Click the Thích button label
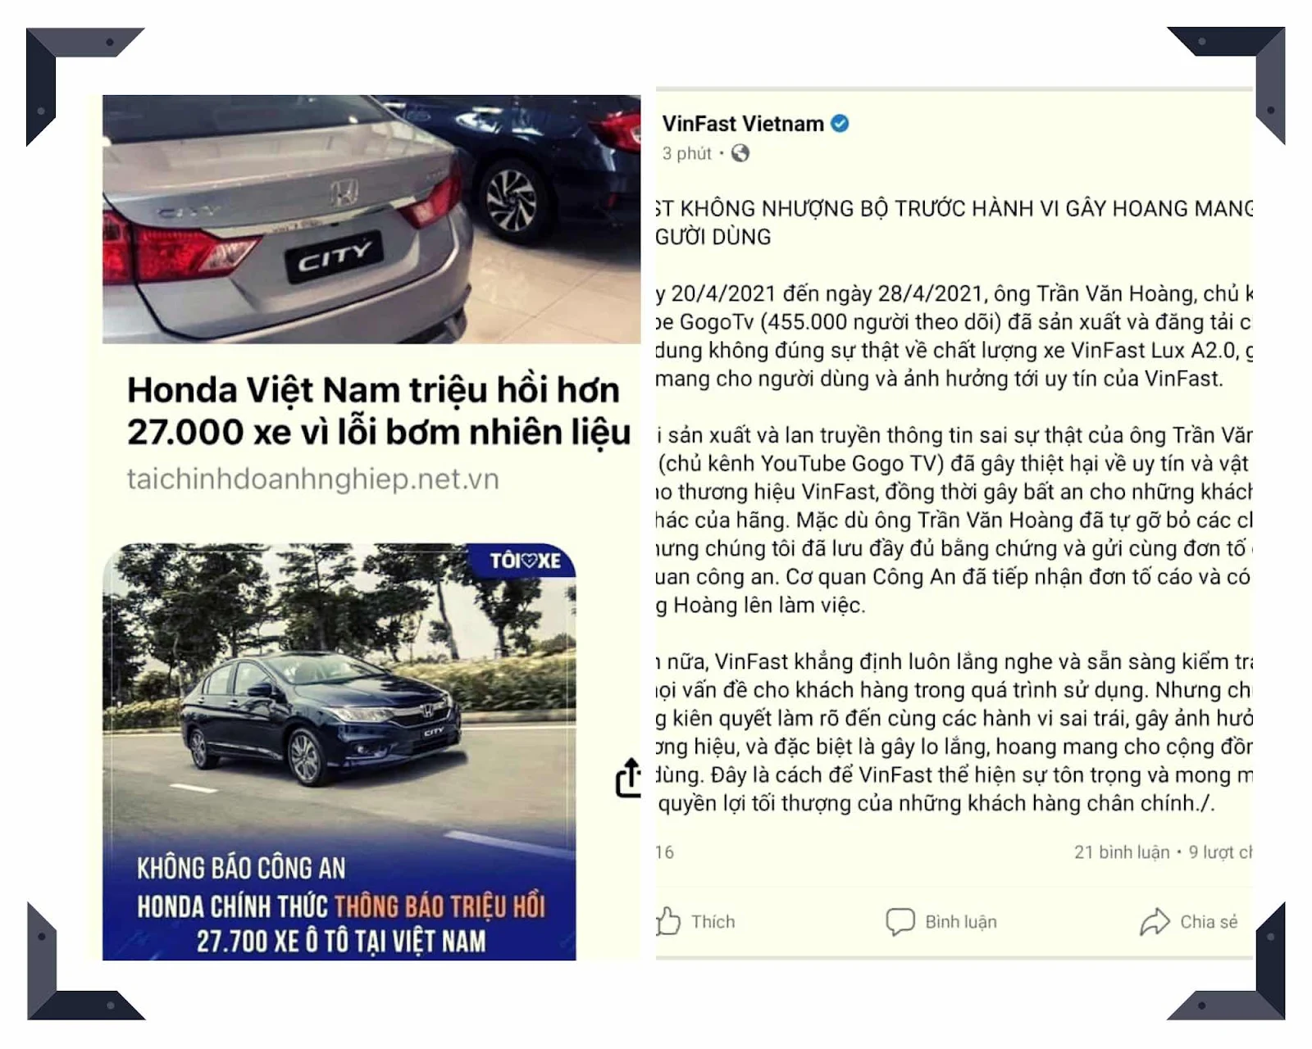 [713, 922]
